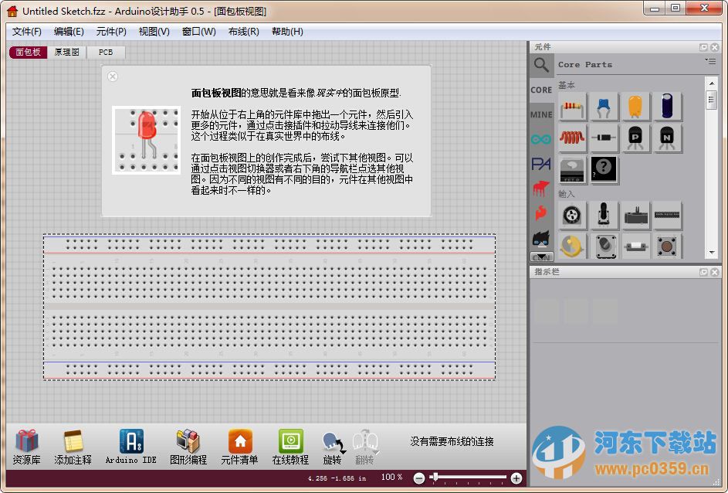Select the Arduino parts bin icon
Screen dimensions: 728x493
541,139
